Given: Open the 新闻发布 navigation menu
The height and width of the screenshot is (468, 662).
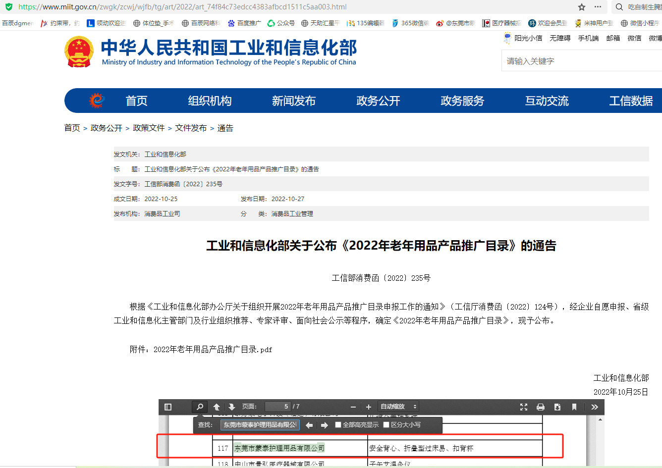Looking at the screenshot, I should [294, 101].
